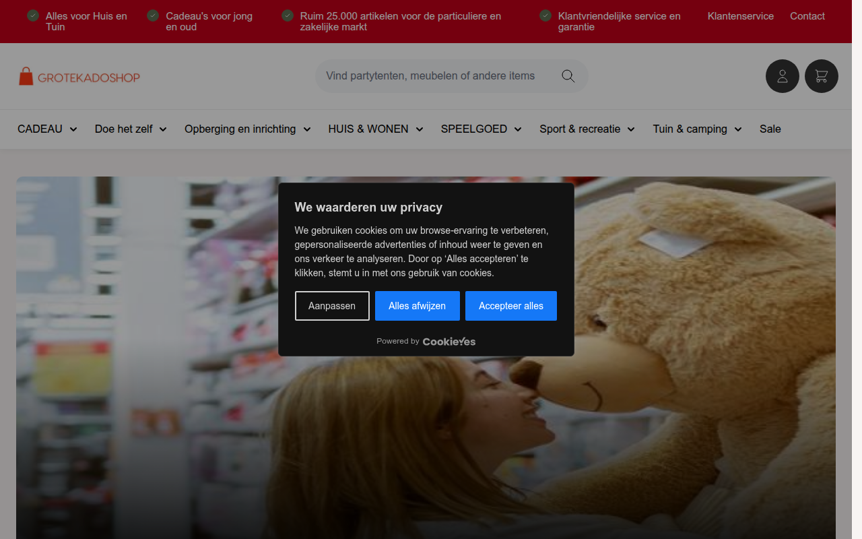Select SPEELGOED menu label
Screen dimensions: 862x539
coord(474,129)
